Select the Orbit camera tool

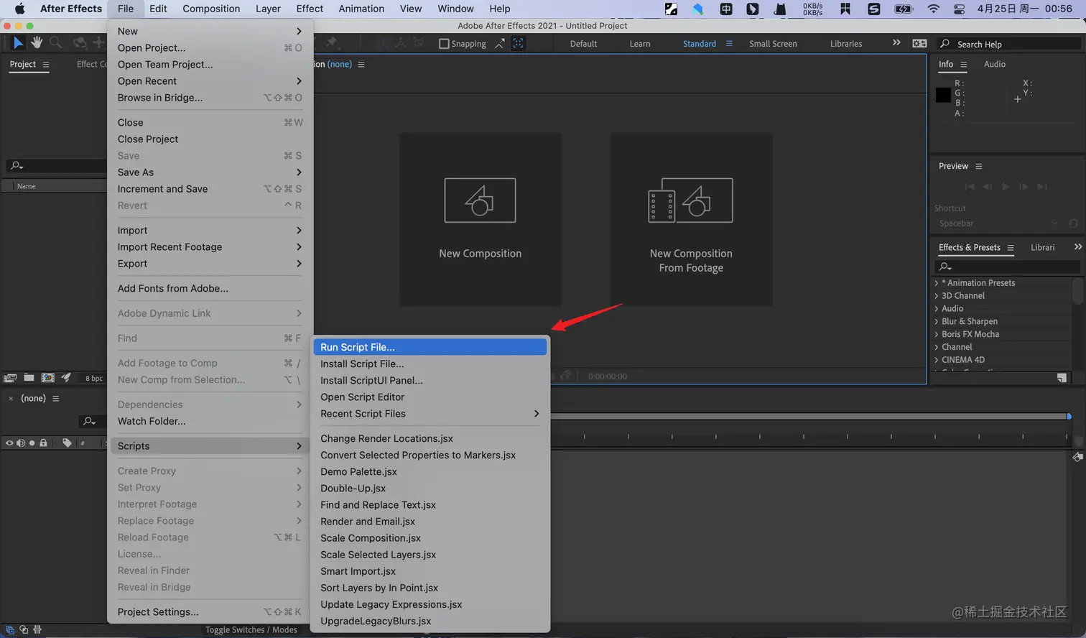click(80, 43)
